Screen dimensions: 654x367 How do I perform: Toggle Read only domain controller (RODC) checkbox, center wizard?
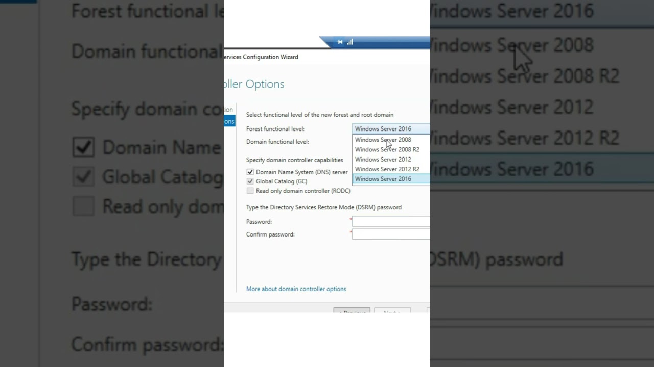coord(250,191)
